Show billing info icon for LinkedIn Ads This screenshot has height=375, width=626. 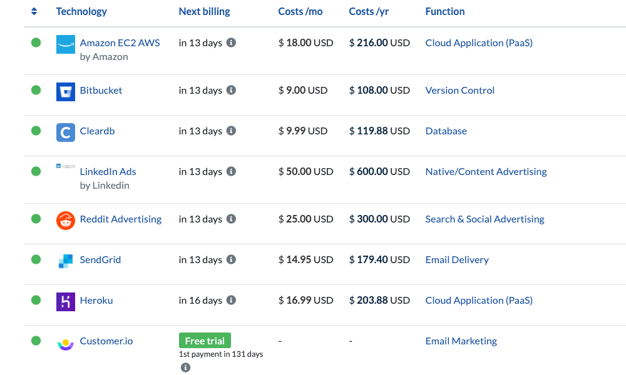[x=231, y=171]
